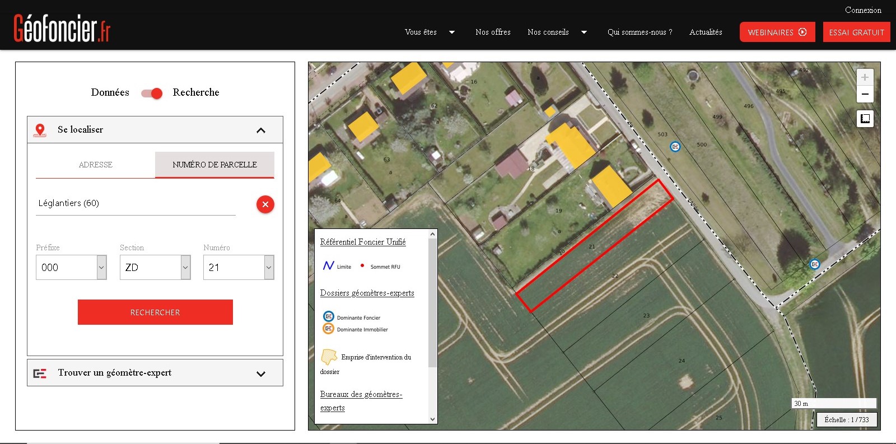This screenshot has width=896, height=444.
Task: Zoom out on the map
Action: [x=865, y=94]
